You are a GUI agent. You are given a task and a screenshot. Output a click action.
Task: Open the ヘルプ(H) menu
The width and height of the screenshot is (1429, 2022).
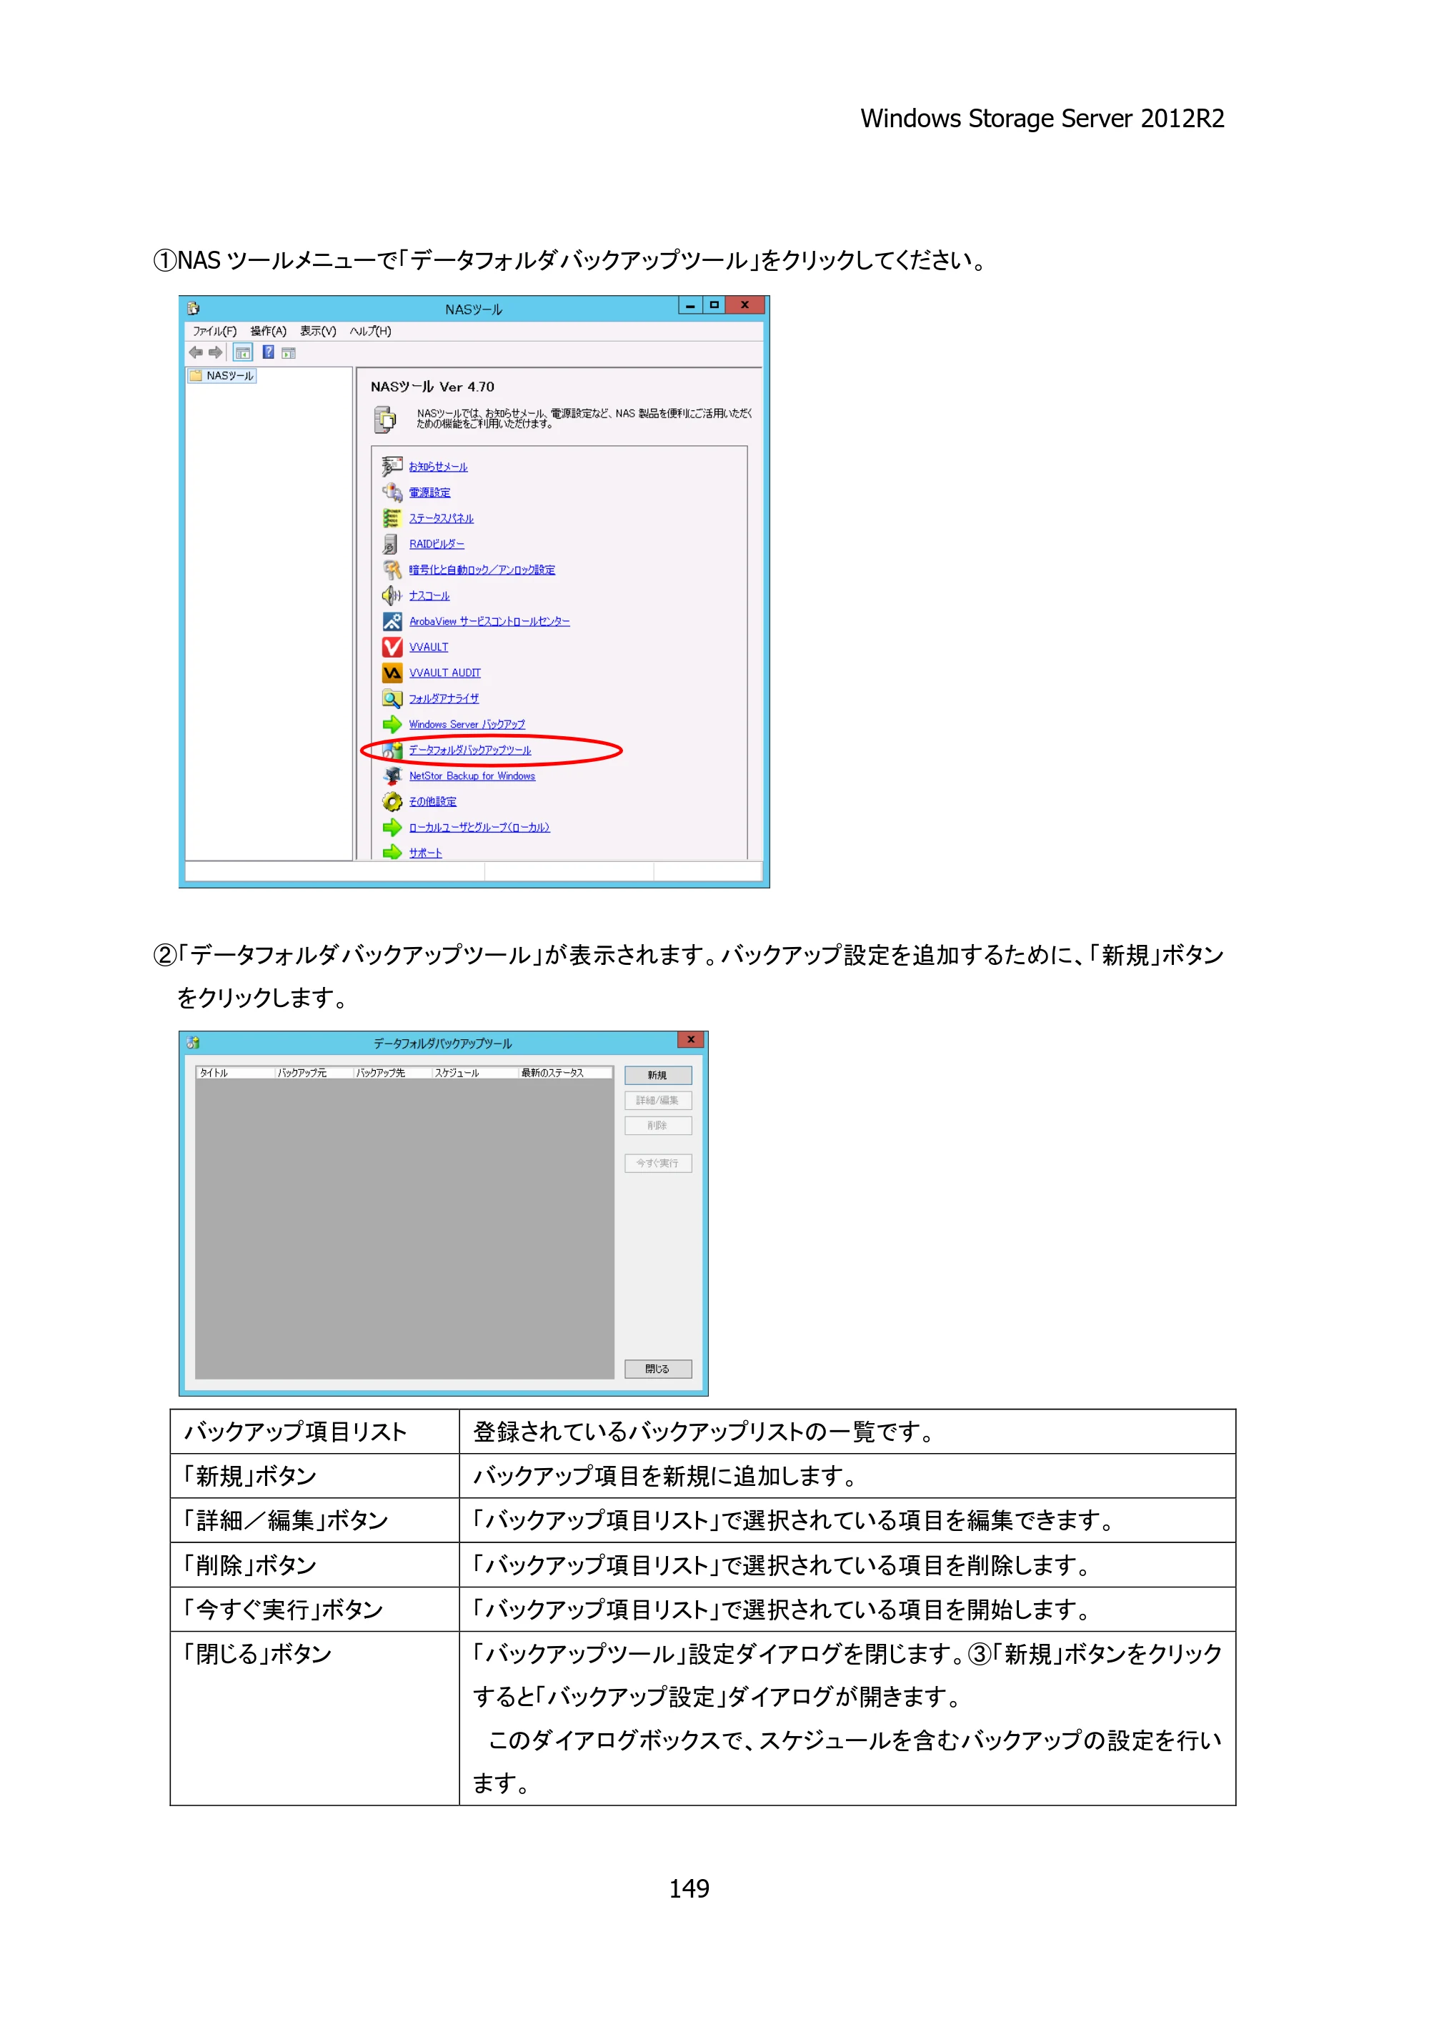371,331
